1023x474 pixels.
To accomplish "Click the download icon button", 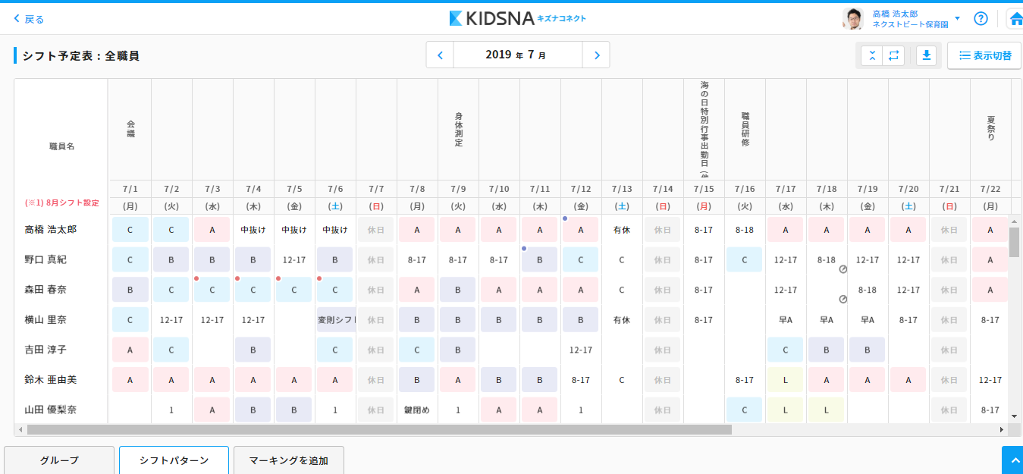I will [x=927, y=55].
